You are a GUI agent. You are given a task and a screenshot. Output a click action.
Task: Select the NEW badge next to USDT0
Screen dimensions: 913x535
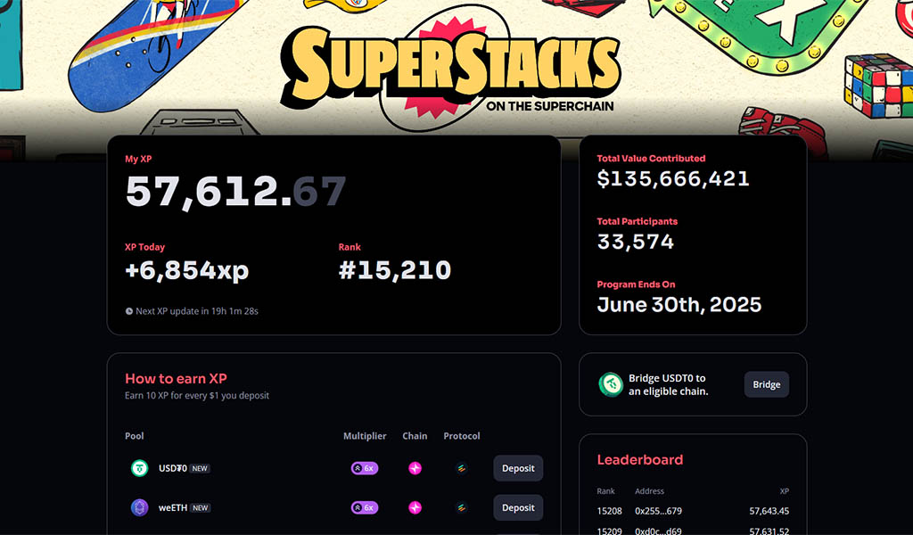(200, 468)
